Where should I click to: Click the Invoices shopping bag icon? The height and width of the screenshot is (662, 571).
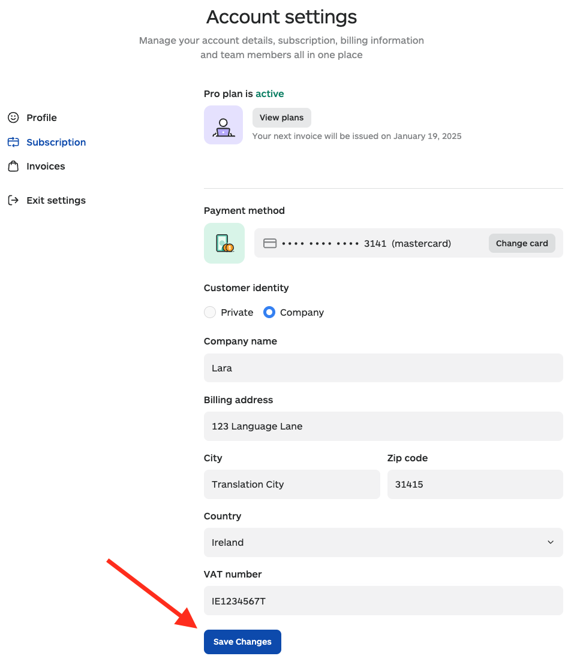(13, 166)
